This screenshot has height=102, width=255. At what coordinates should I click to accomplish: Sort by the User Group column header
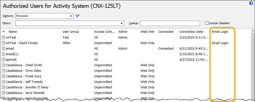[x=71, y=32]
